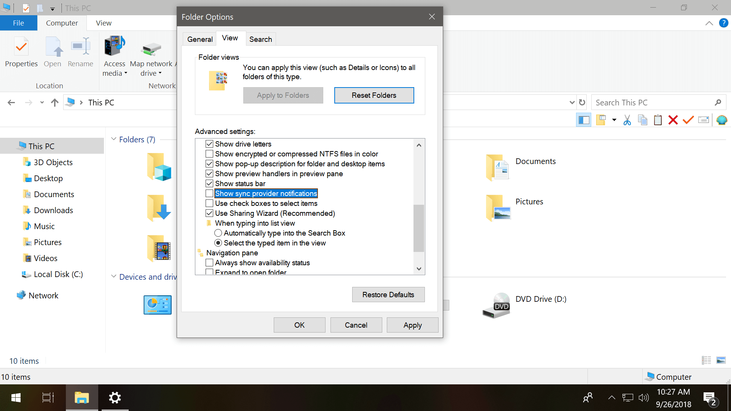Select Automatically type into the Search Box
The image size is (731, 411).
click(218, 233)
